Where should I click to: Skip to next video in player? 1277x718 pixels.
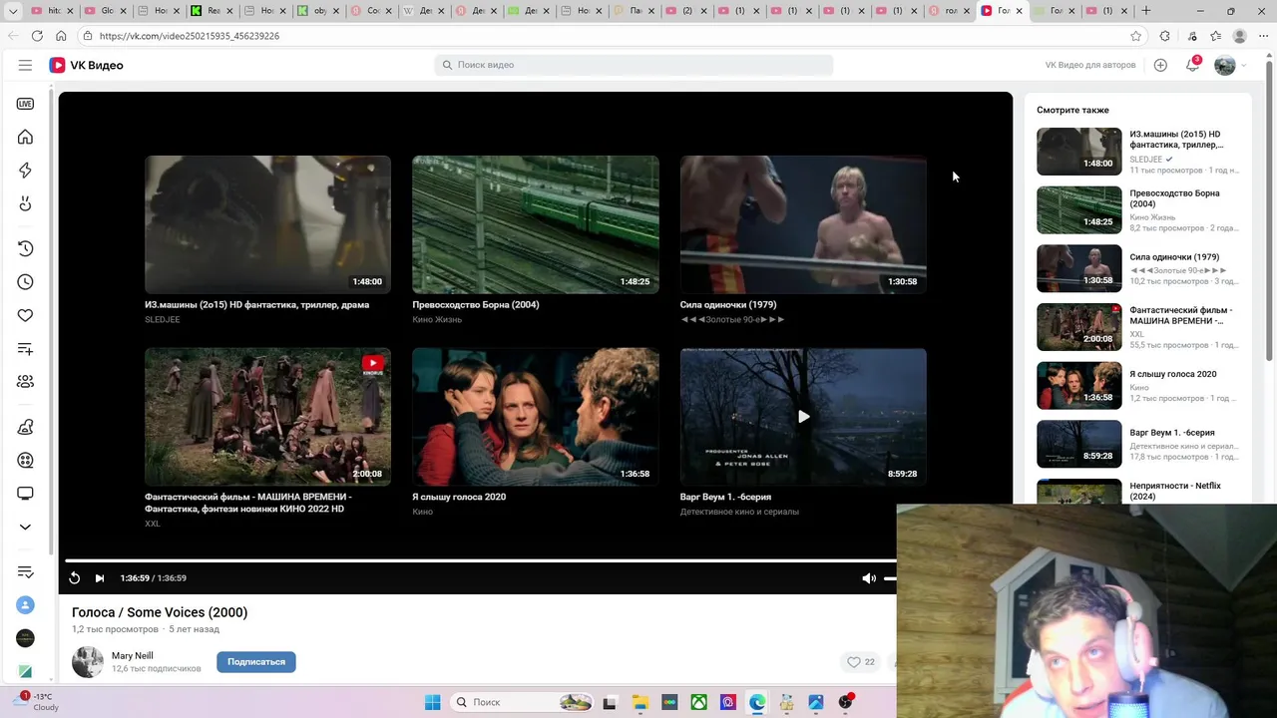(99, 578)
